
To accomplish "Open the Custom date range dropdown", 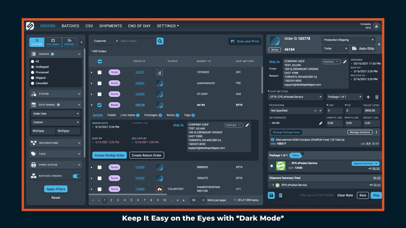I will click(x=56, y=122).
